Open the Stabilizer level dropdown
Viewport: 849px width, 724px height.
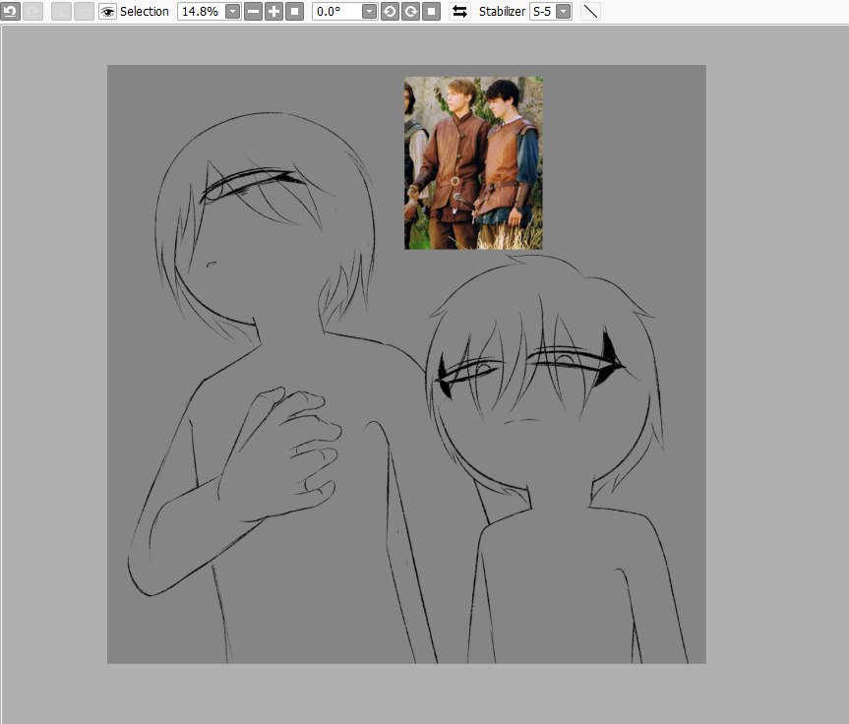click(x=564, y=12)
